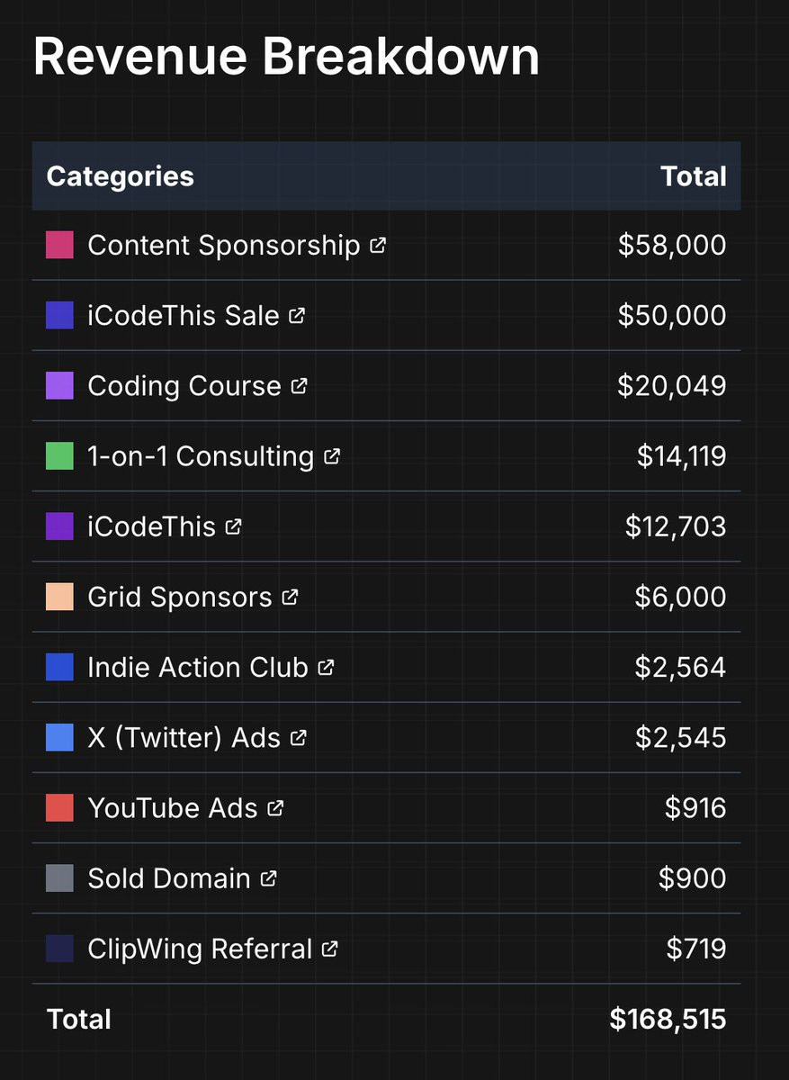Click ClipWing Referral external link icon
Screen dimensions: 789x1080
pyautogui.click(x=330, y=949)
